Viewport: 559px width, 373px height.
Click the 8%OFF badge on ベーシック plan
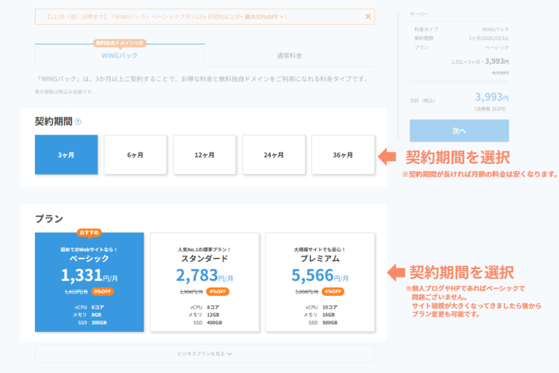click(103, 292)
